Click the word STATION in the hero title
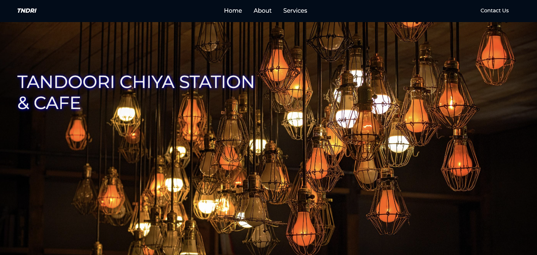 coord(217,82)
